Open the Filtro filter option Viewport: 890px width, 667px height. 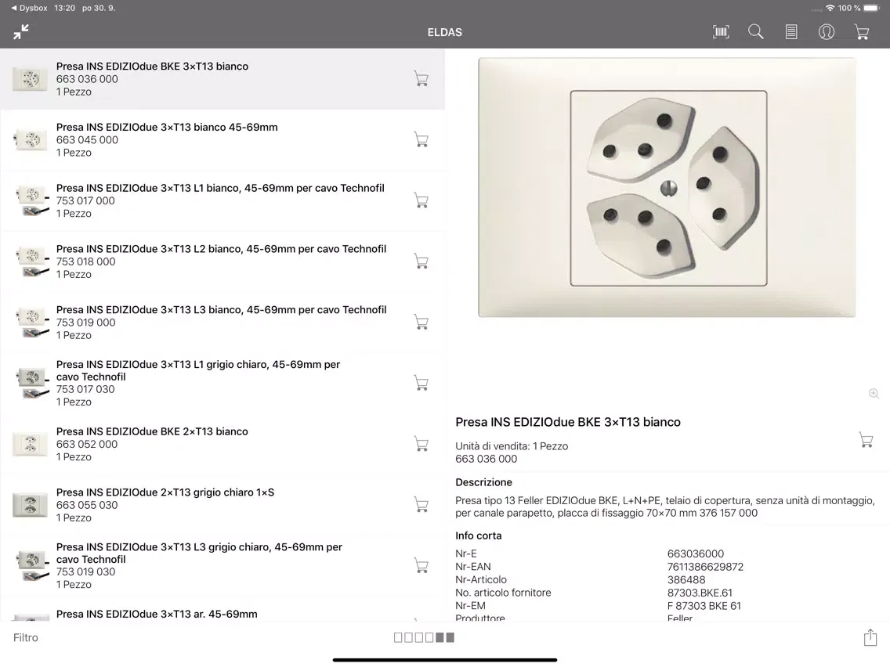click(26, 637)
